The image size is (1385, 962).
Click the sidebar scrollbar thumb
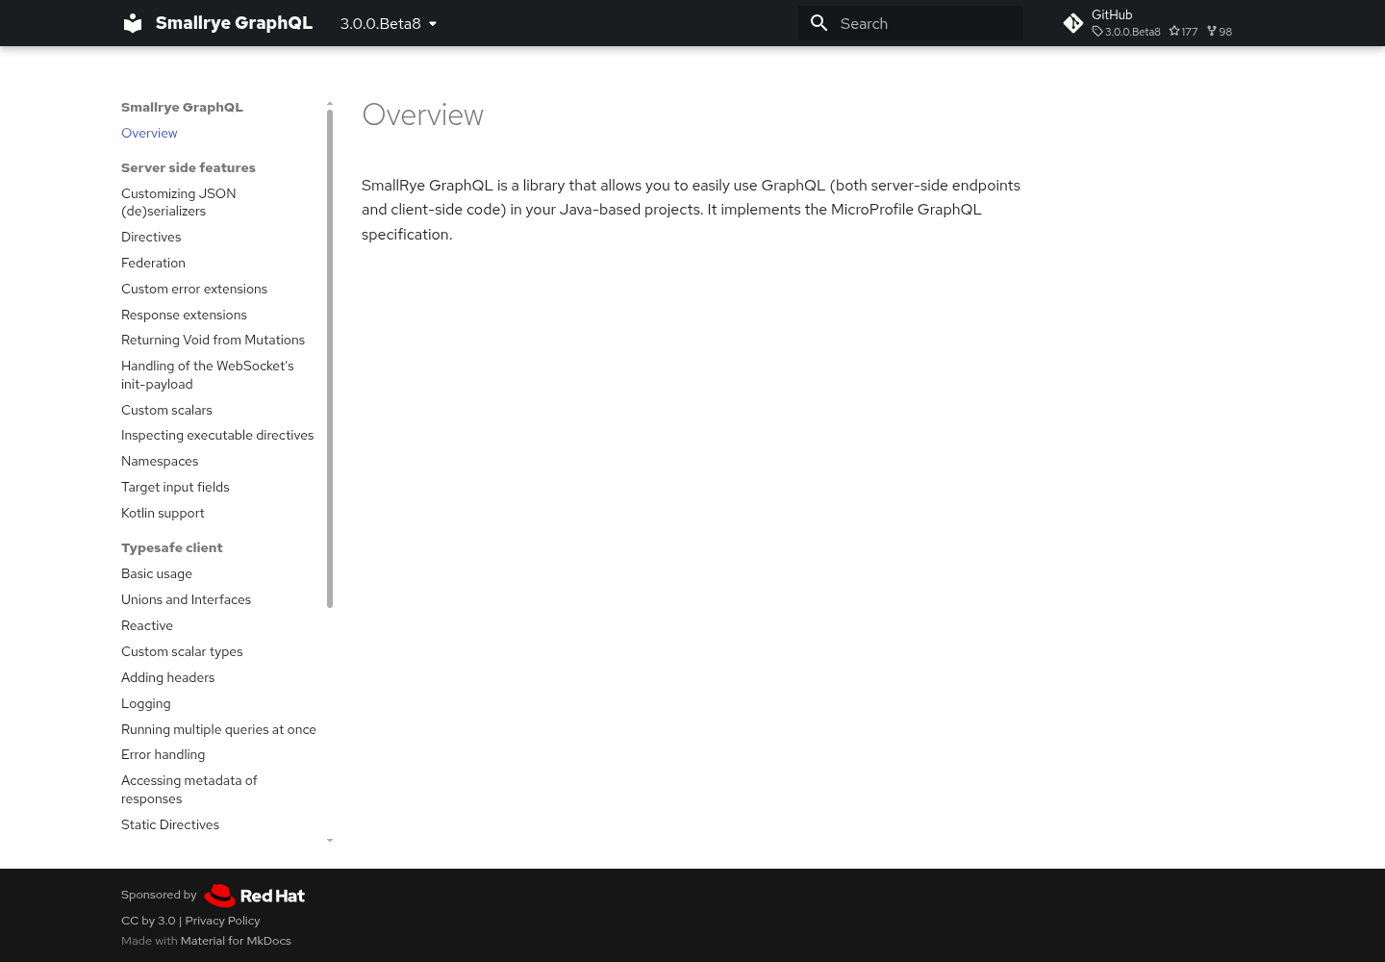(x=330, y=359)
